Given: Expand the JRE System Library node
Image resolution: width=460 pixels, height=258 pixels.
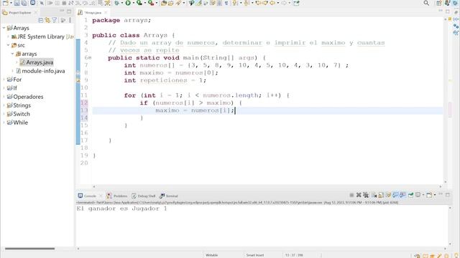Looking at the screenshot, I should [x=8, y=37].
